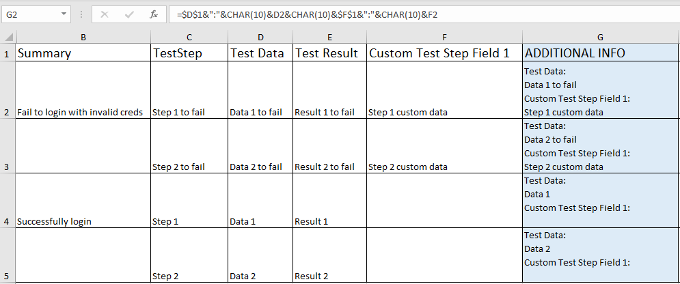The image size is (680, 284).
Task: Click cell 'Fail to login with invalid creds'
Action: (80, 112)
